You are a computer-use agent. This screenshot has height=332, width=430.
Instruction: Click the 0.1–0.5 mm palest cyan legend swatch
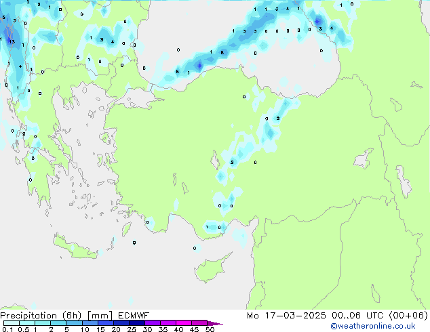tap(12, 323)
